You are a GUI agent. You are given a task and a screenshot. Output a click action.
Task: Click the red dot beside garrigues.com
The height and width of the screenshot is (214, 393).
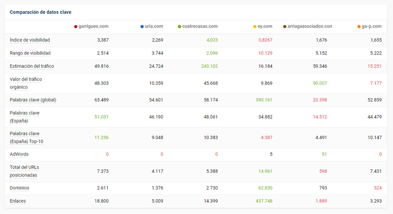(x=76, y=27)
